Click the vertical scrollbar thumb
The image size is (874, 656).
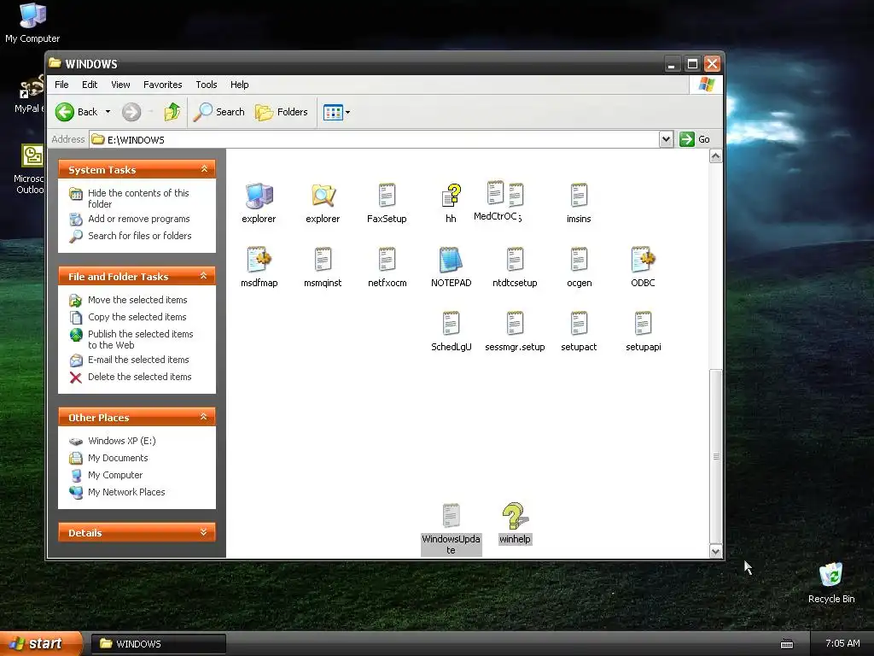[x=716, y=456]
